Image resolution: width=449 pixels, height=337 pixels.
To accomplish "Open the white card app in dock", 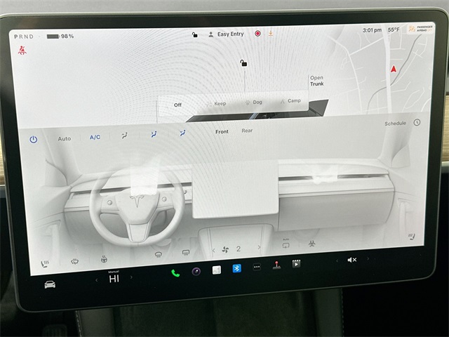I will [x=217, y=270].
